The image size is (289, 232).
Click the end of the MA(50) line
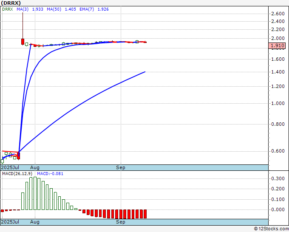pos(145,72)
